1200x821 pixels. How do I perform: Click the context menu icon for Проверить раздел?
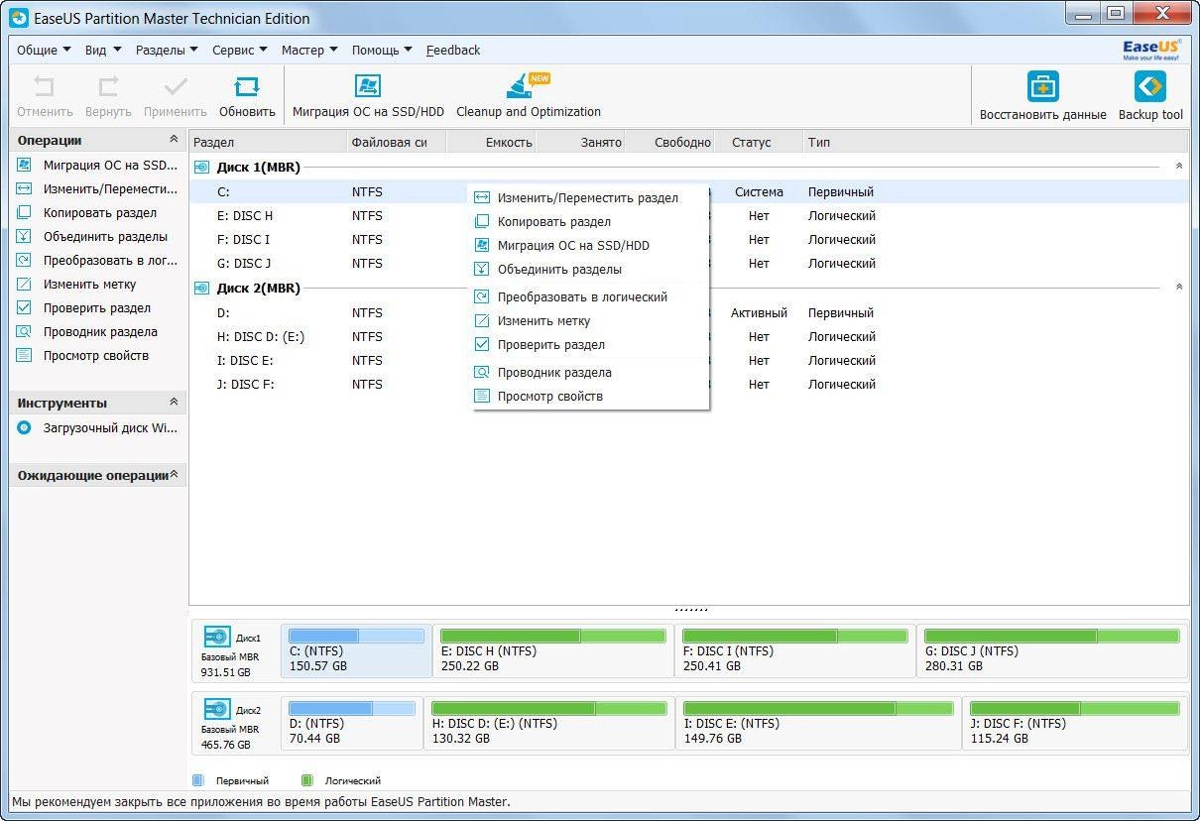(x=482, y=344)
